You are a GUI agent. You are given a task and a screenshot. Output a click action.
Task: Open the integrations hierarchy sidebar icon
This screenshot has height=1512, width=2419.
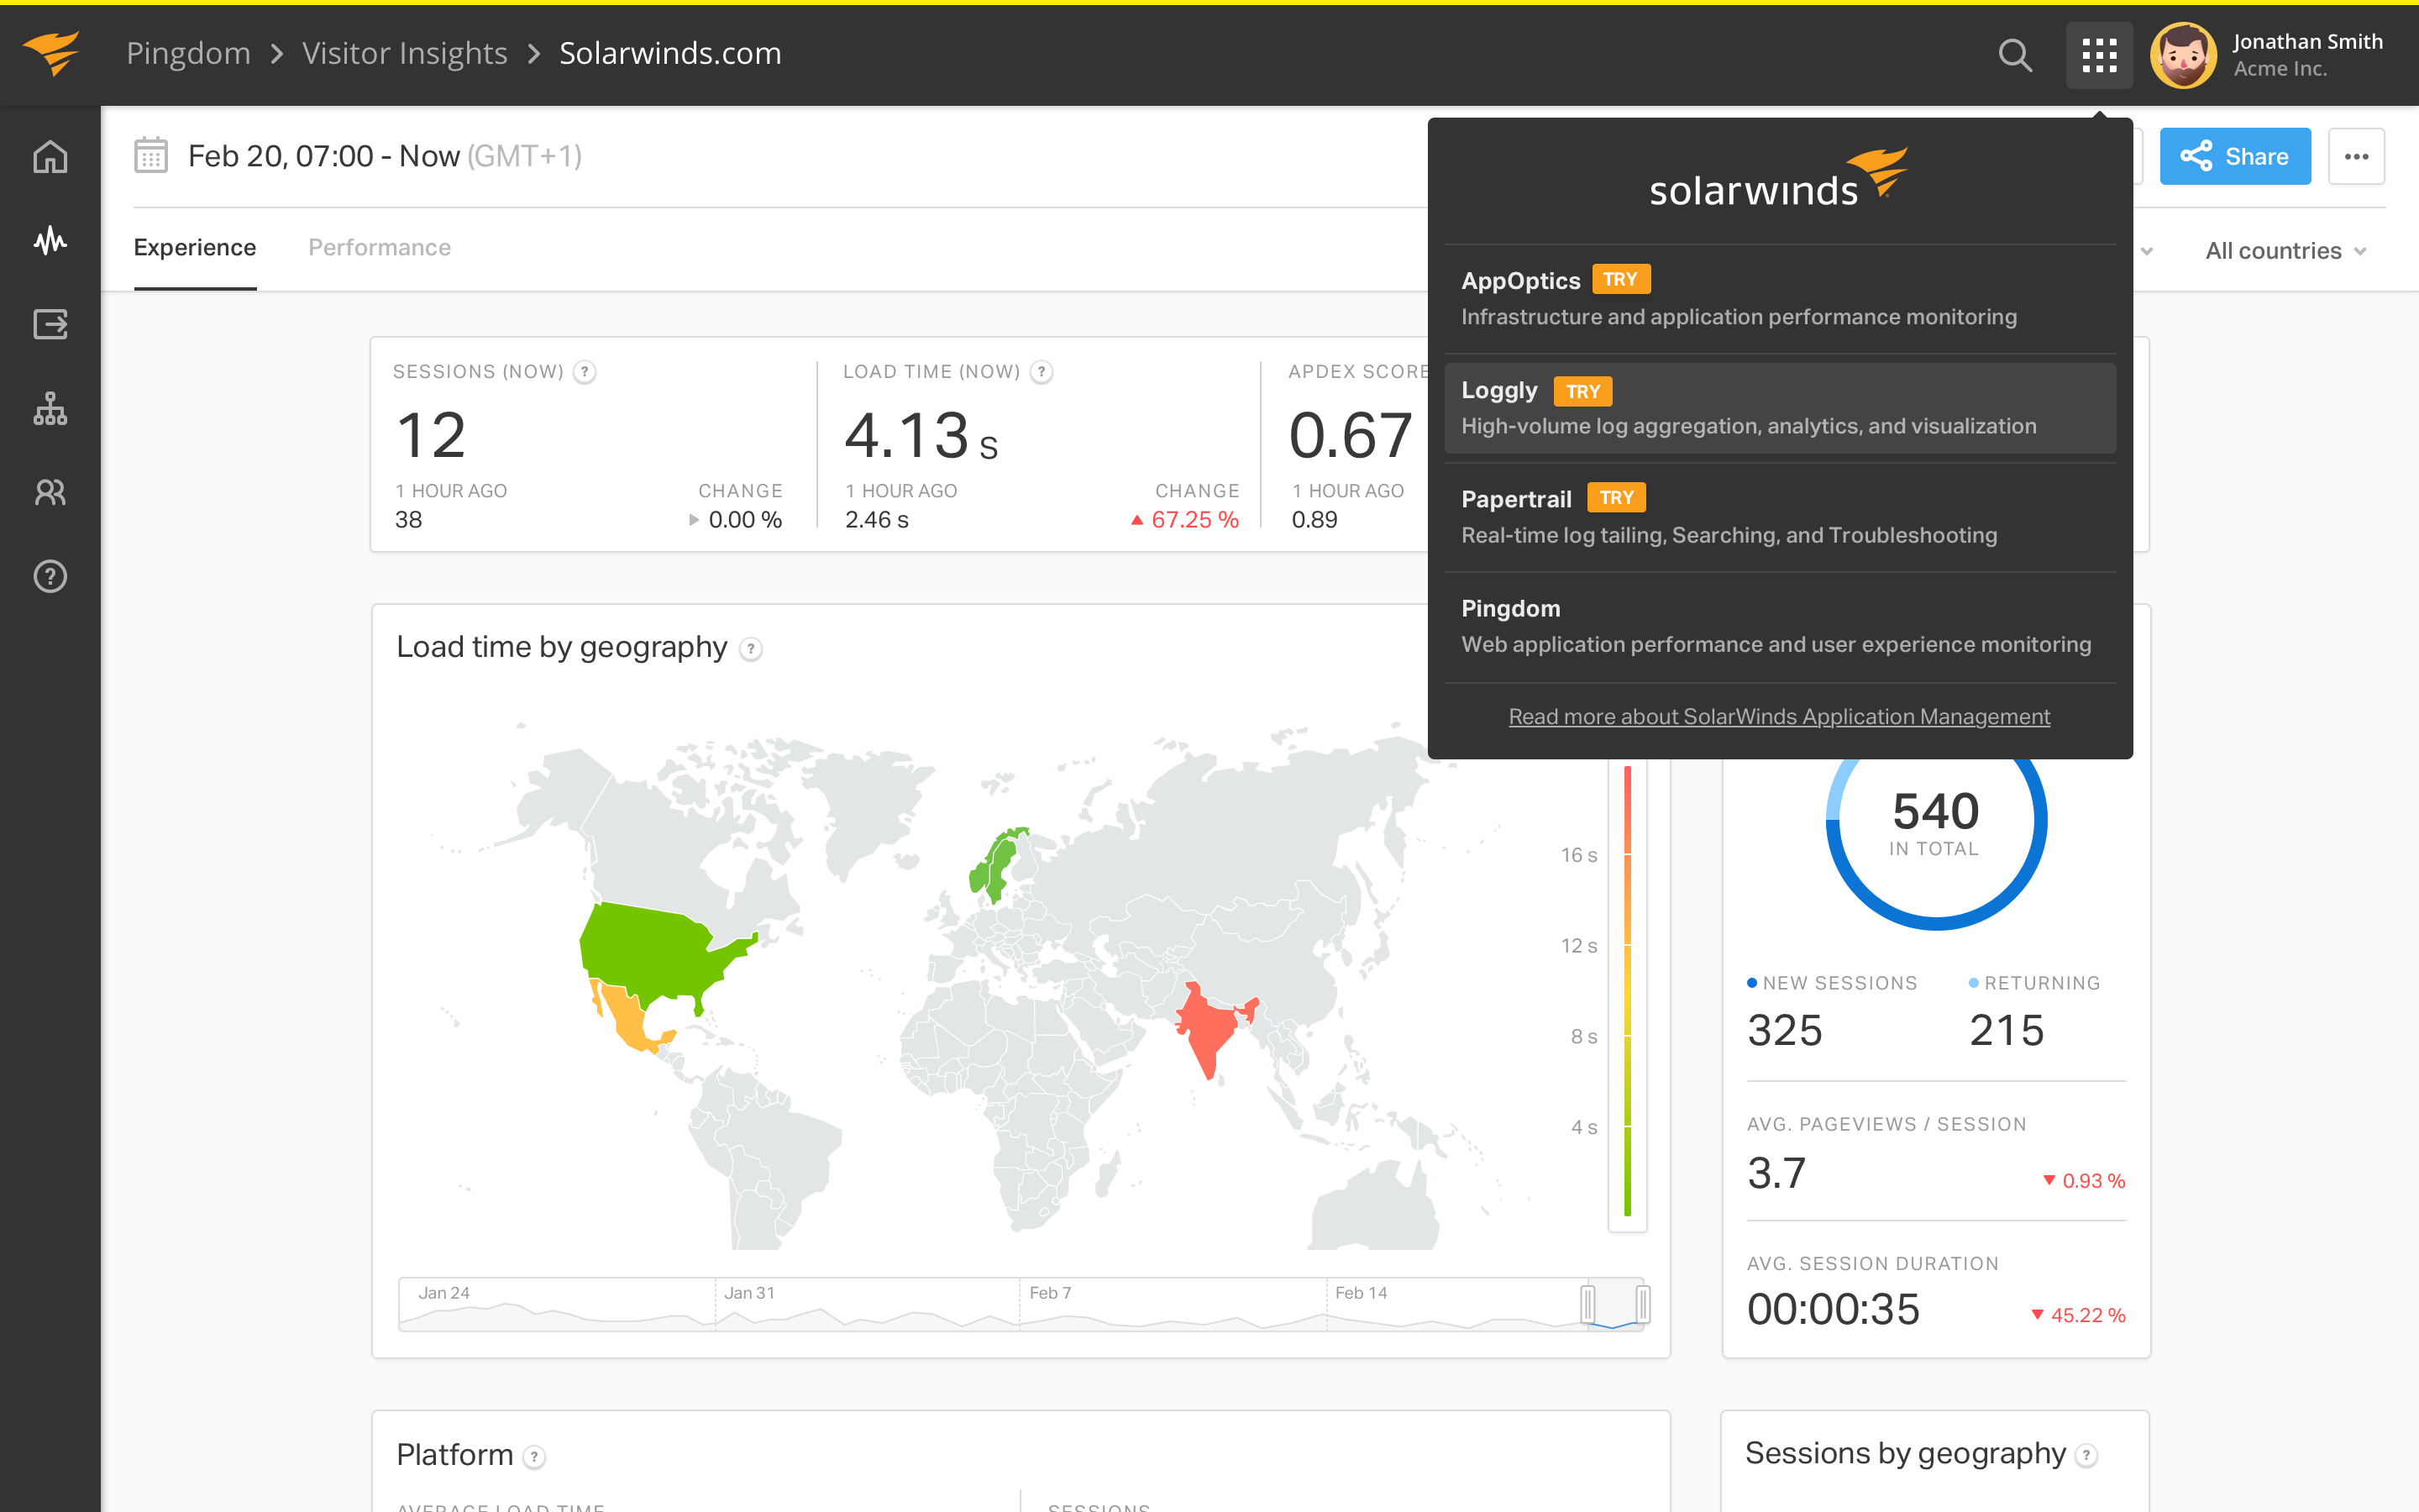tap(50, 408)
